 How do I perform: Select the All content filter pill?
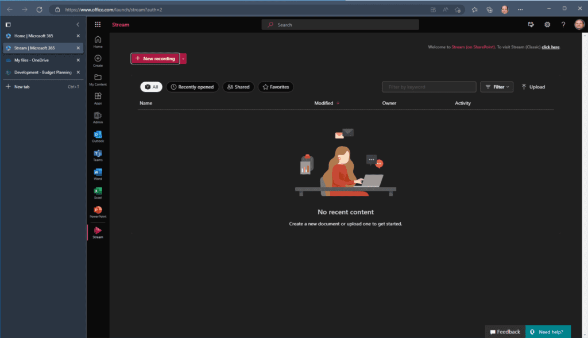151,87
